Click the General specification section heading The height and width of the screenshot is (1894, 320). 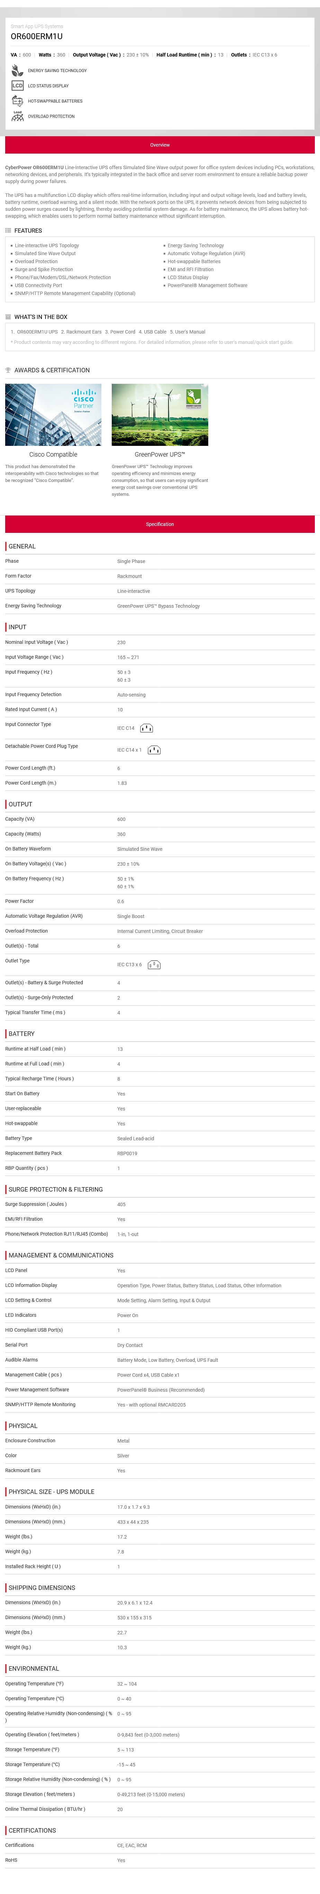22,546
